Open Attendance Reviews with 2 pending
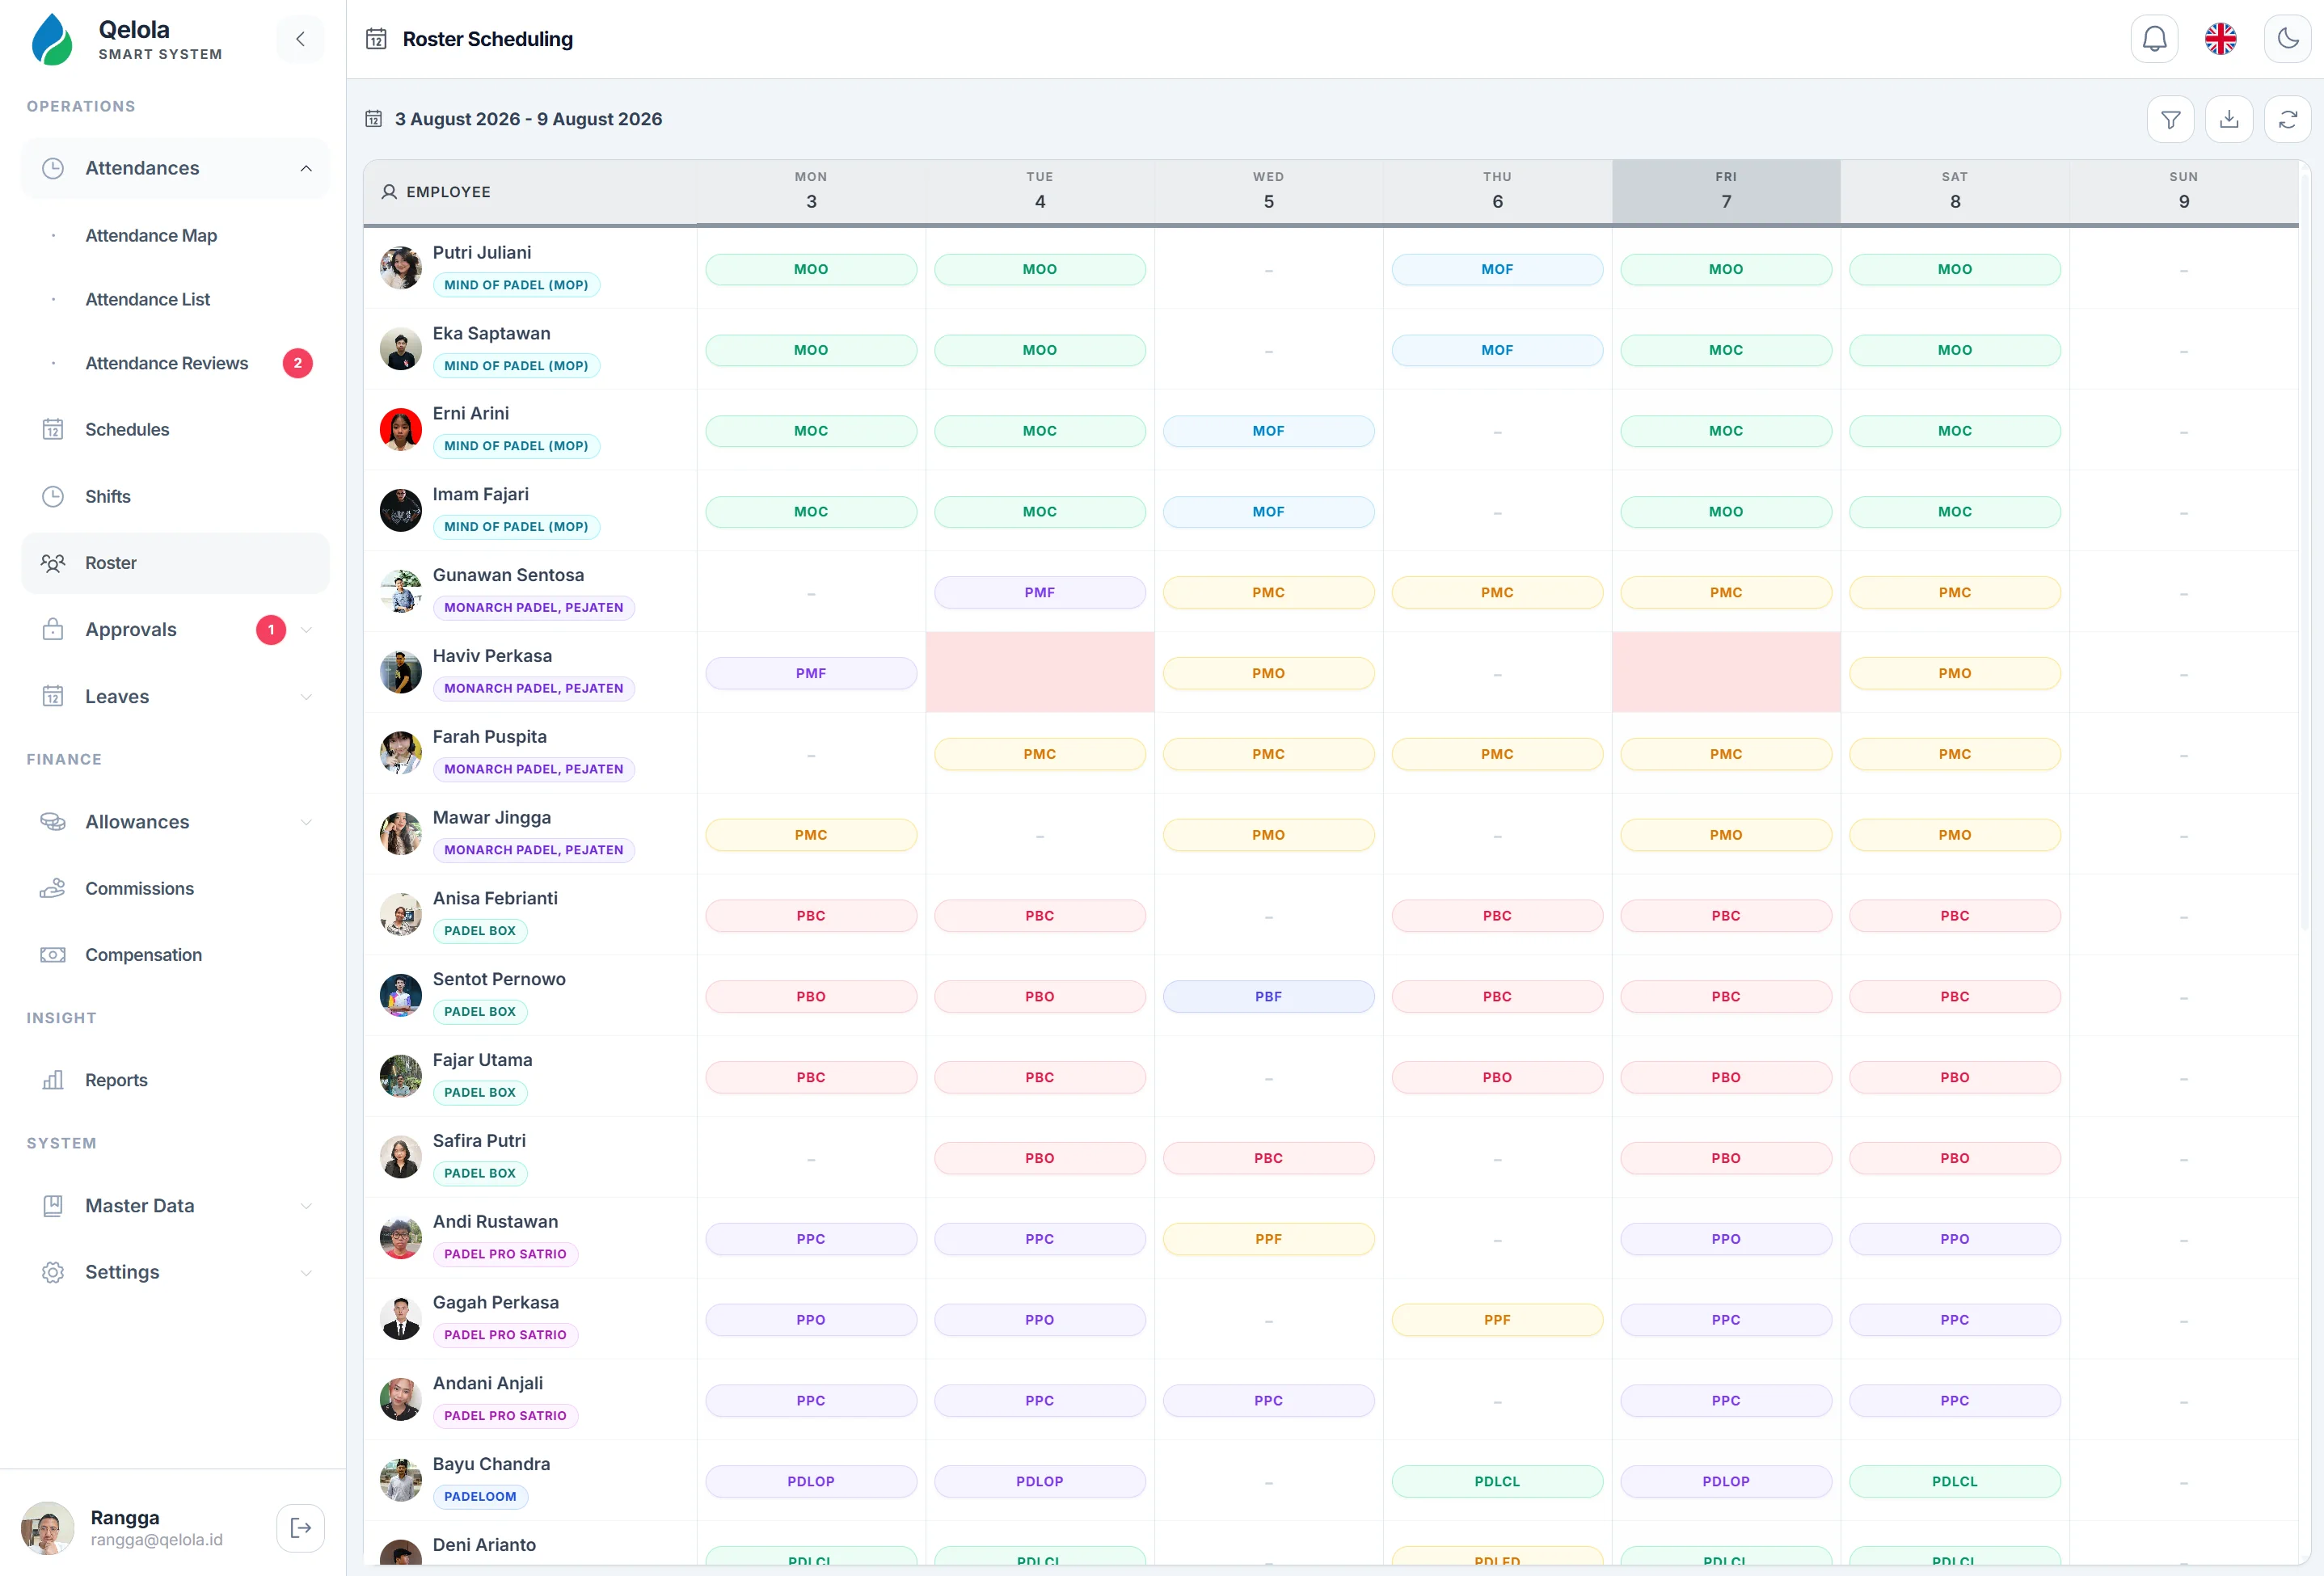This screenshot has width=2324, height=1576. 166,363
